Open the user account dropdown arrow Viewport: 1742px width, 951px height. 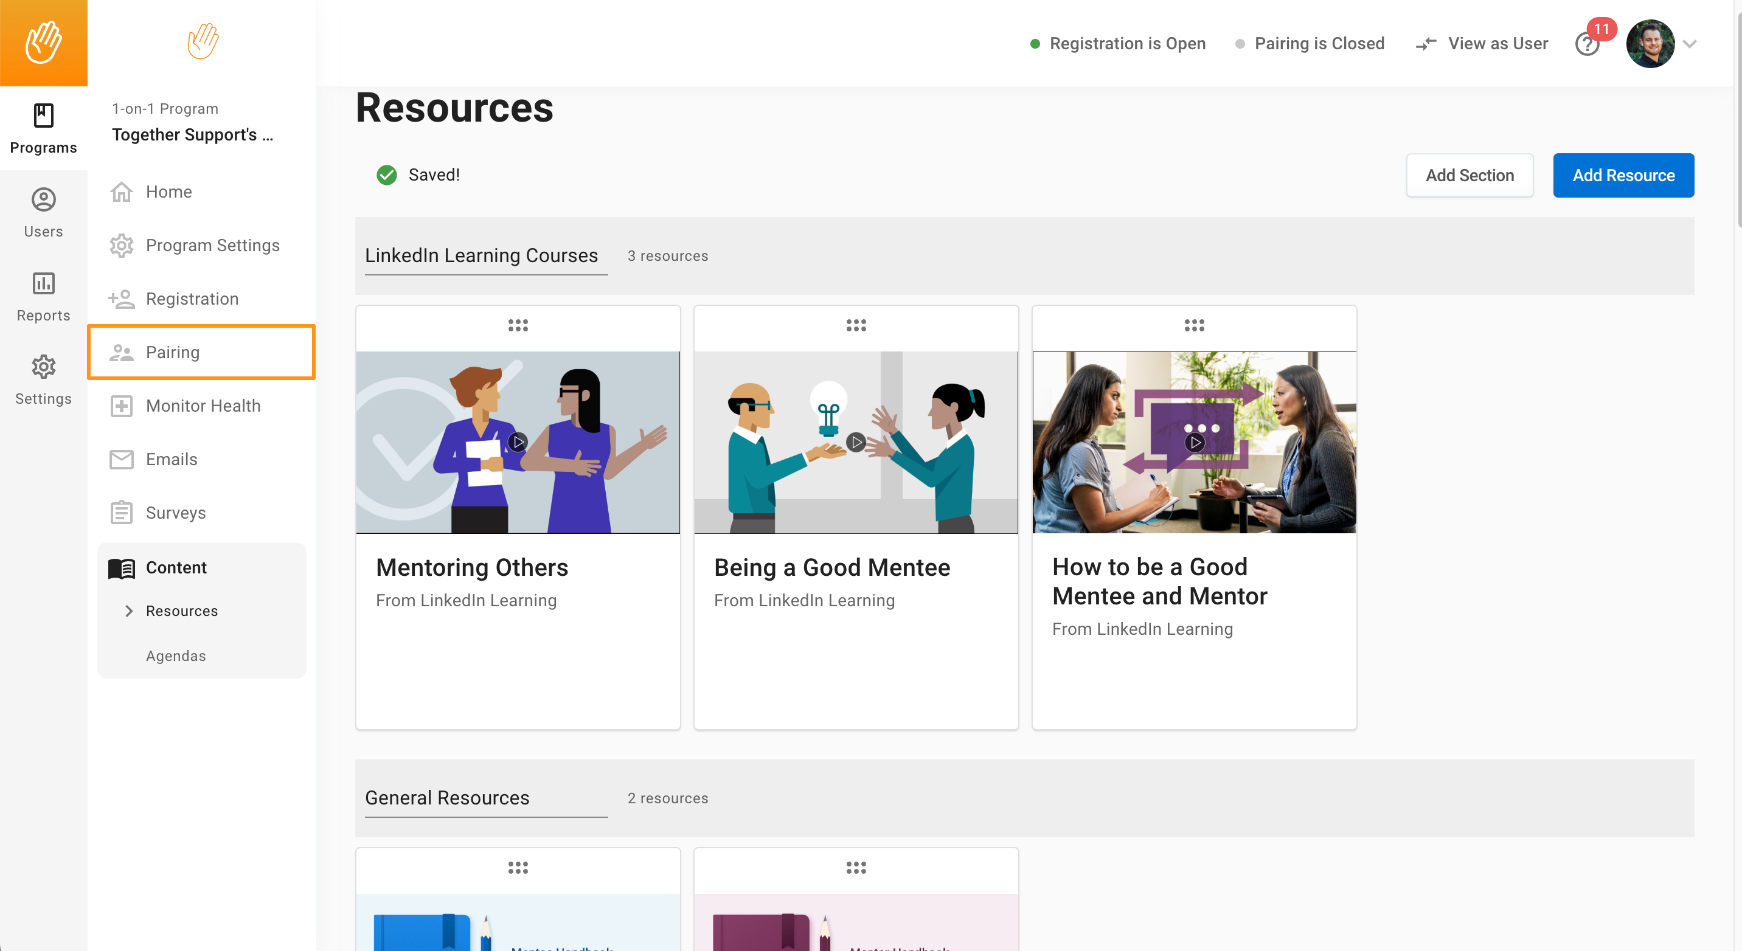click(x=1689, y=44)
